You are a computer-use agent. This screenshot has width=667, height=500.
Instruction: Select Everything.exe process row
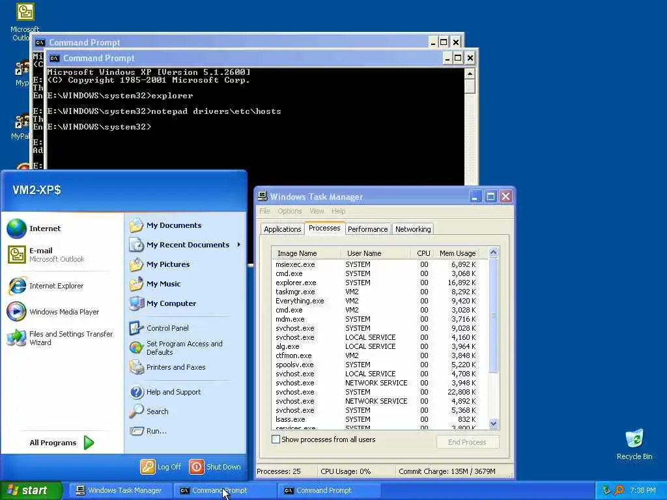click(x=376, y=301)
